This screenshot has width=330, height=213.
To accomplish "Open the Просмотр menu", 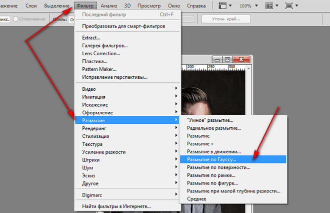I will click(x=149, y=6).
